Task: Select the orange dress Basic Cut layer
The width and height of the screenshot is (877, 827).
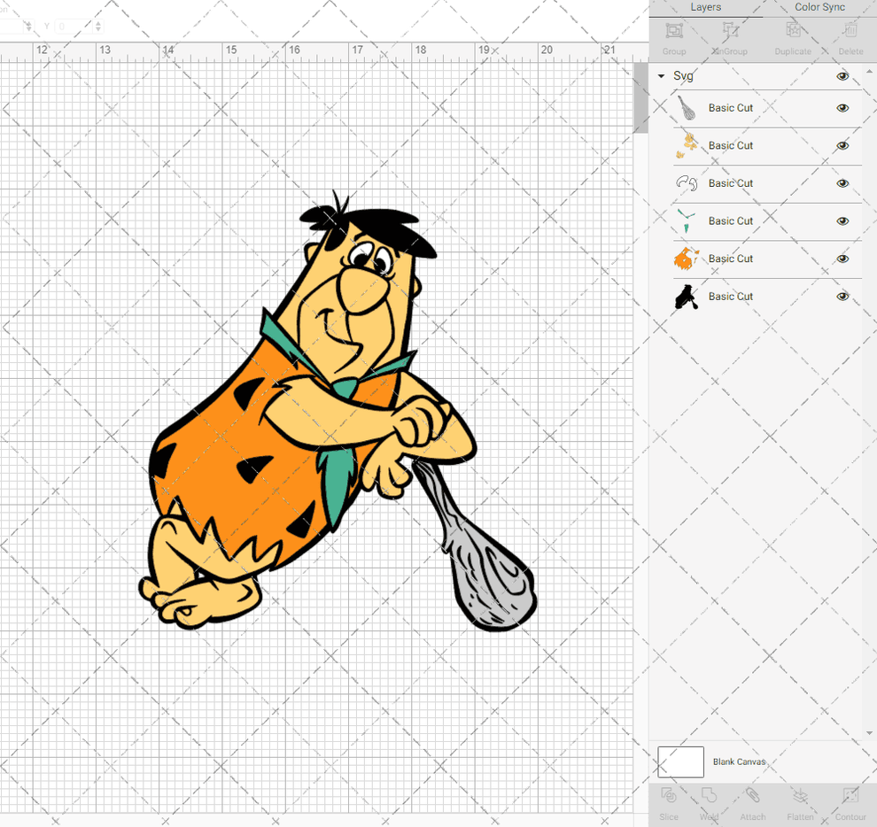Action: tap(732, 259)
